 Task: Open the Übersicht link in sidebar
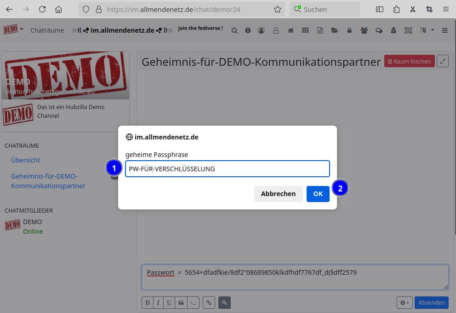[25, 160]
